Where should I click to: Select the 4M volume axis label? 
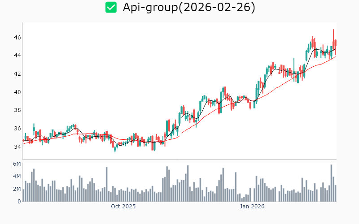17,177
